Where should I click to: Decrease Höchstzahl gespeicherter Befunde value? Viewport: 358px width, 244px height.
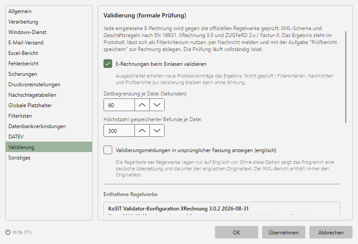point(157,131)
